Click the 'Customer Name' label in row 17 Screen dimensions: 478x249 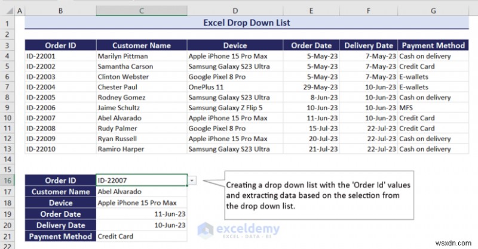click(60, 192)
